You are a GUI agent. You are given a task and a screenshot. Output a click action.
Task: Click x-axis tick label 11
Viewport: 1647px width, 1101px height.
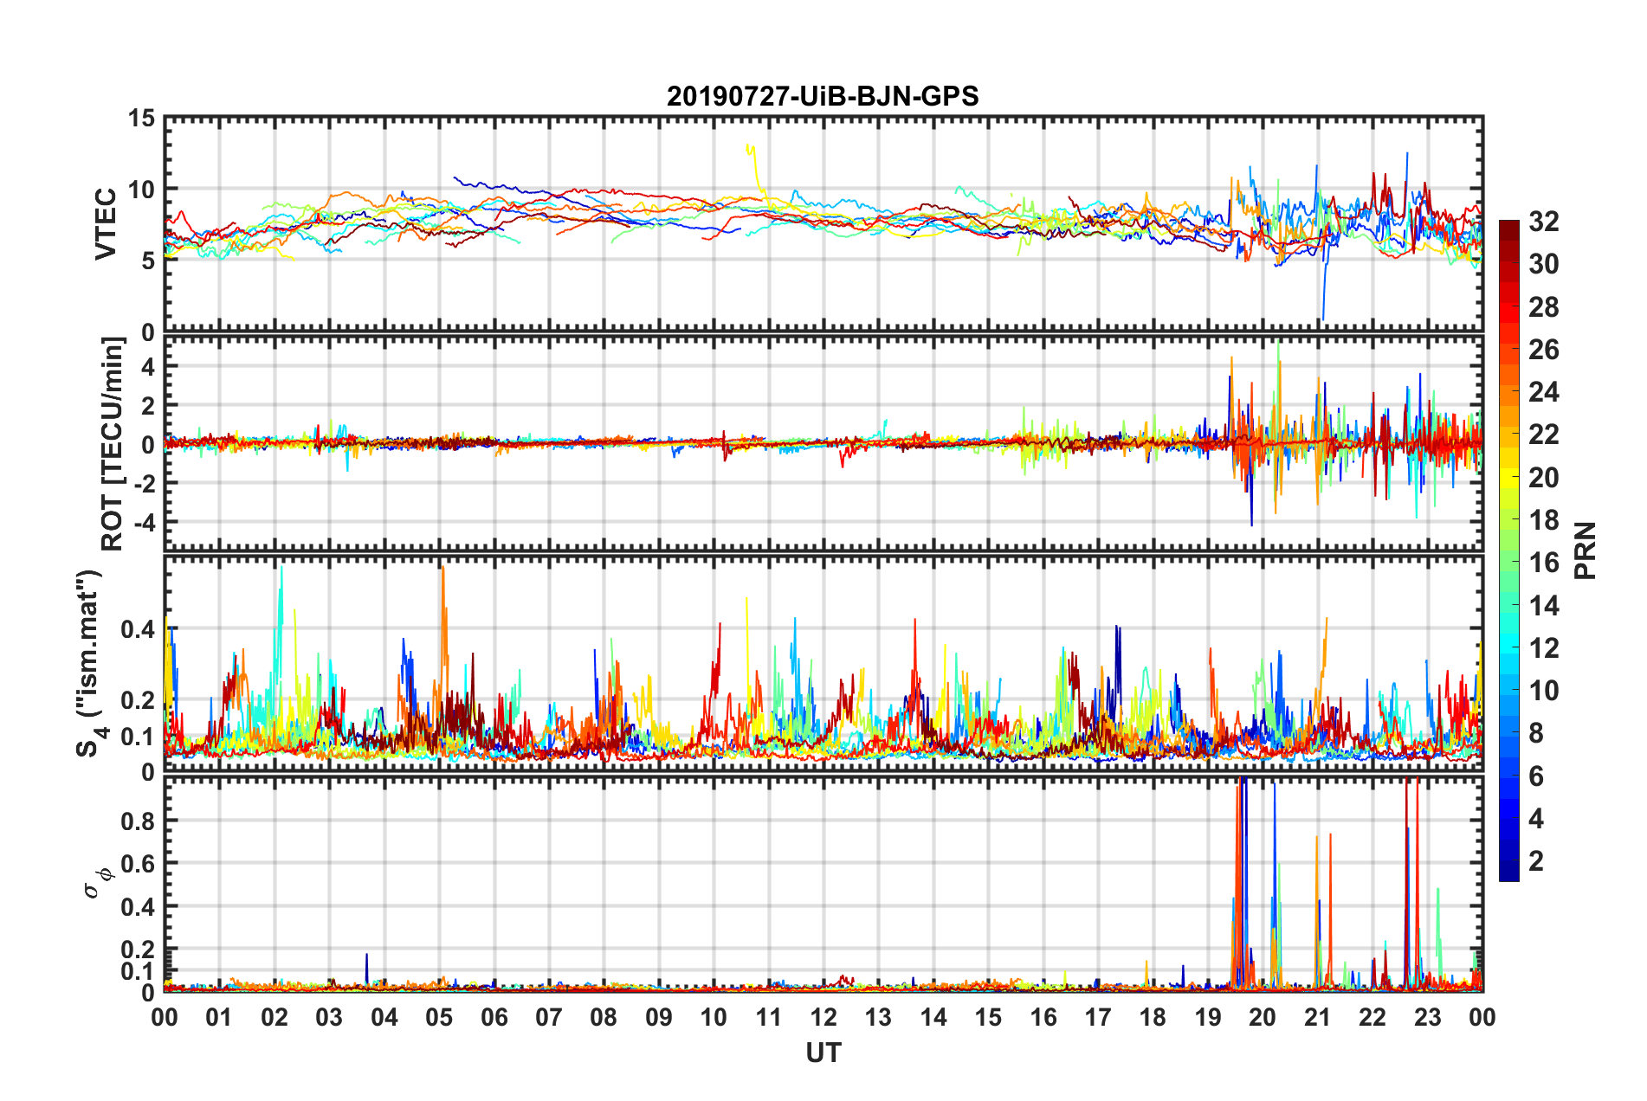click(769, 1017)
